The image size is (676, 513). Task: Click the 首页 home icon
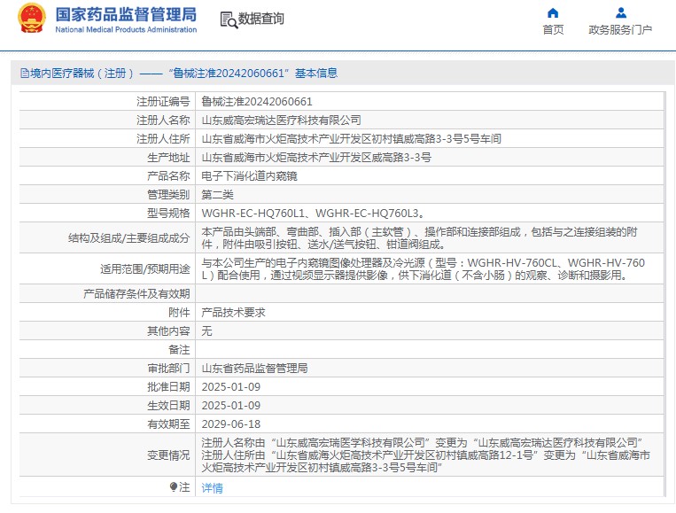553,13
